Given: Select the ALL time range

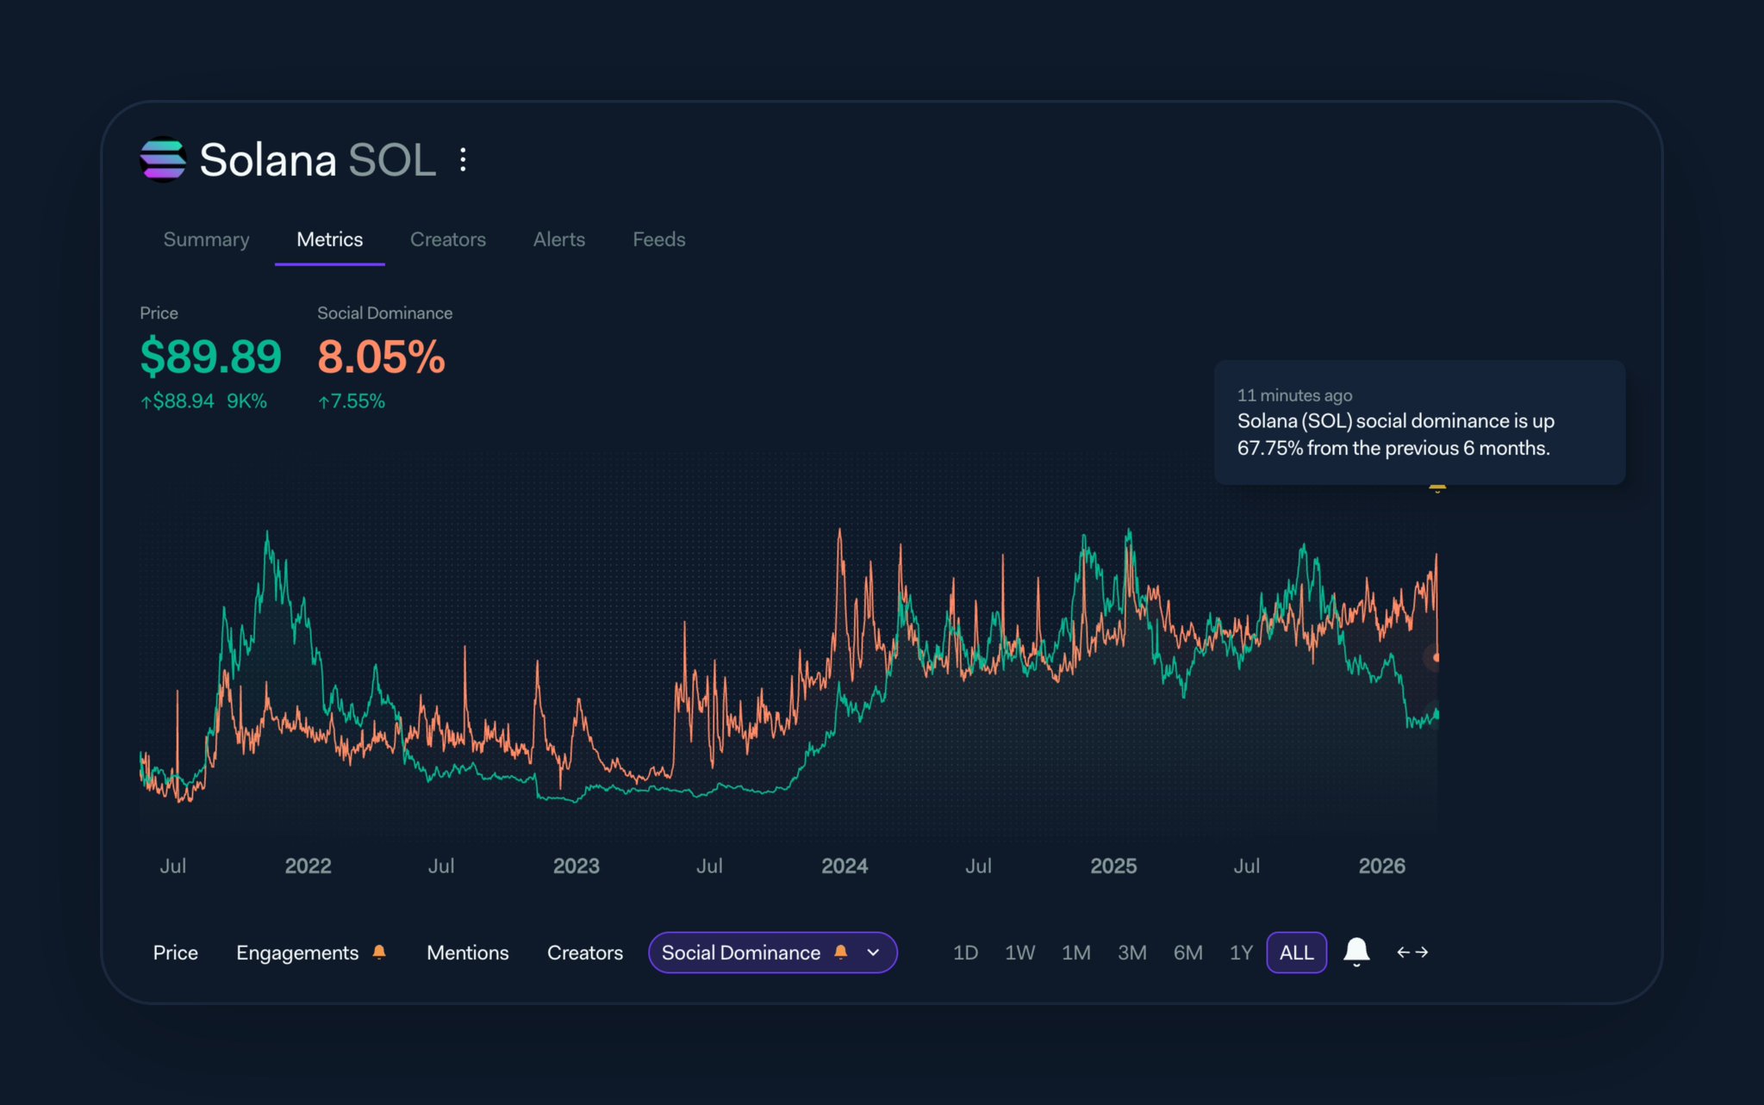Looking at the screenshot, I should coord(1296,953).
